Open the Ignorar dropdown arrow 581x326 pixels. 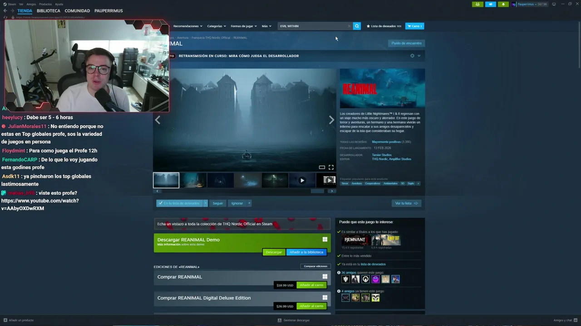(249, 203)
